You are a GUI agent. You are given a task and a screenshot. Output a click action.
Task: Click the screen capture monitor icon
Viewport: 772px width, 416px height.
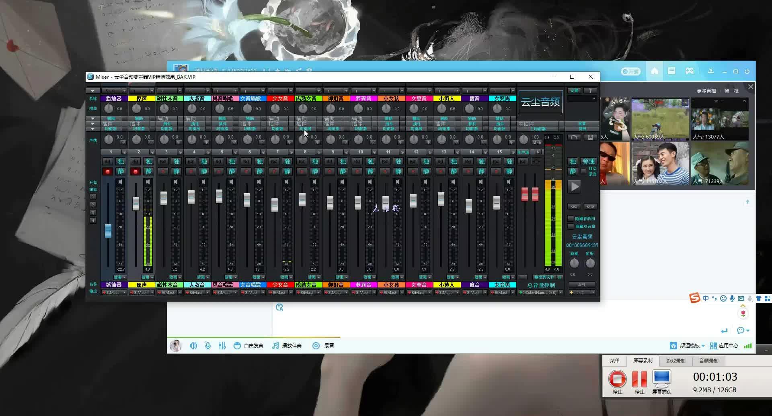661,378
